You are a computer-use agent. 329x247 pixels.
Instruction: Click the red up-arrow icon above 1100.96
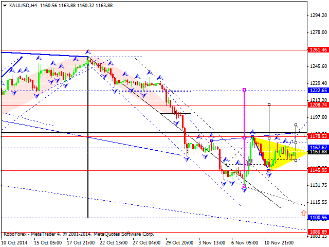point(303,213)
